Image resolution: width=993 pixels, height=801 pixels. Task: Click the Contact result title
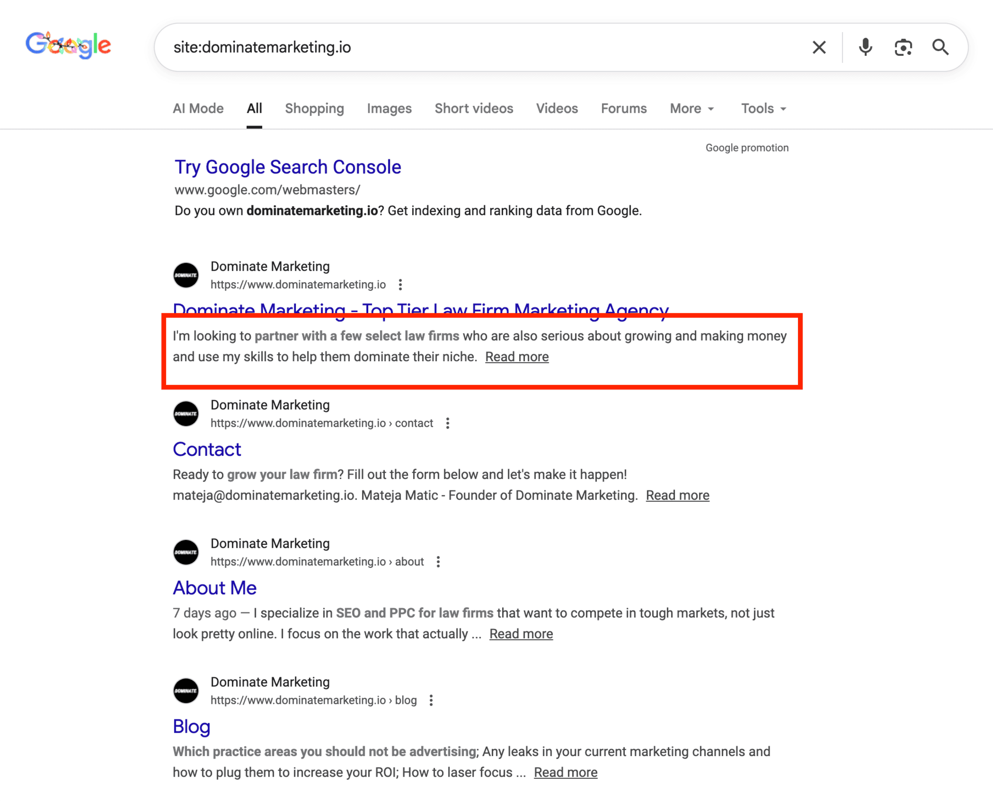207,449
